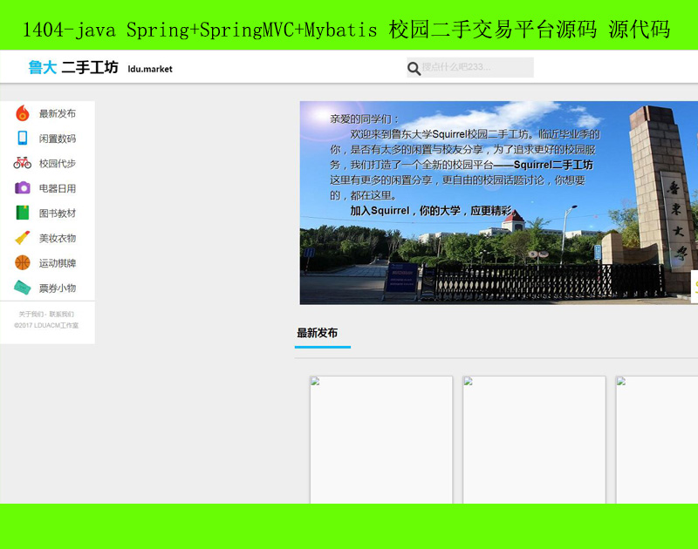The width and height of the screenshot is (698, 549).
Task: Click the green book icon for 图书教材
Action: tap(23, 213)
